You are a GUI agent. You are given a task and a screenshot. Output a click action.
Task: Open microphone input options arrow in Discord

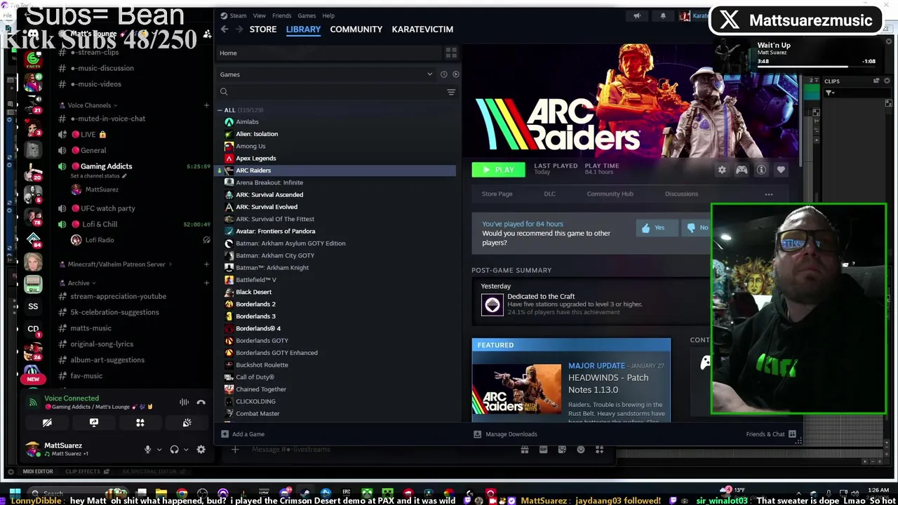[159, 450]
